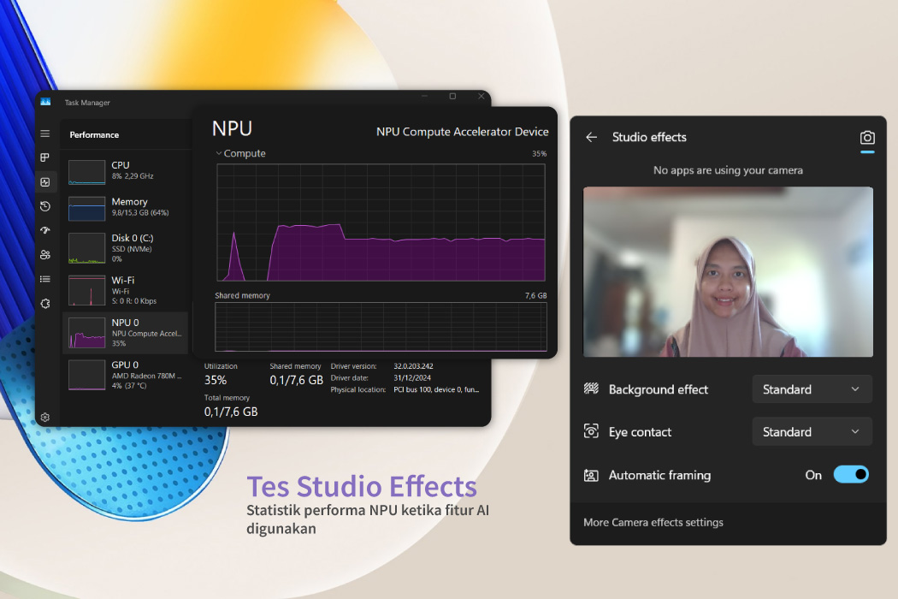Maximize the Task Manager window
This screenshot has height=599, width=898.
pos(452,97)
